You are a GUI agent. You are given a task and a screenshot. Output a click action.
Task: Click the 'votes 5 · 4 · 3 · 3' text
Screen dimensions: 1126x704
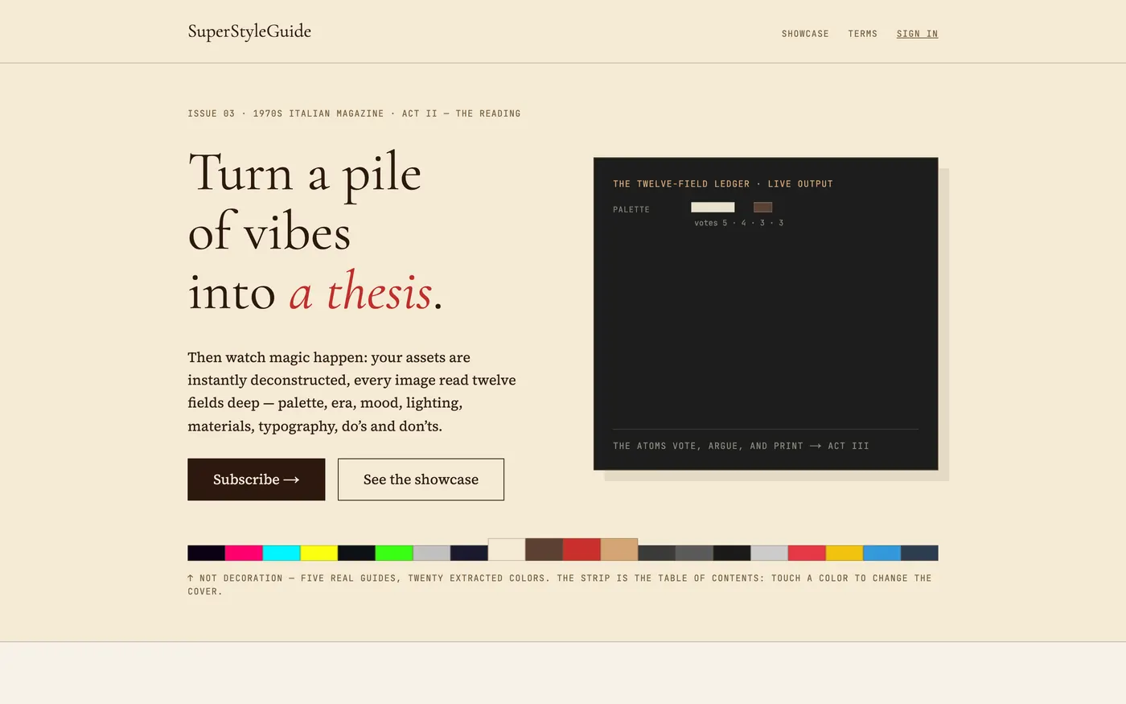pyautogui.click(x=738, y=223)
